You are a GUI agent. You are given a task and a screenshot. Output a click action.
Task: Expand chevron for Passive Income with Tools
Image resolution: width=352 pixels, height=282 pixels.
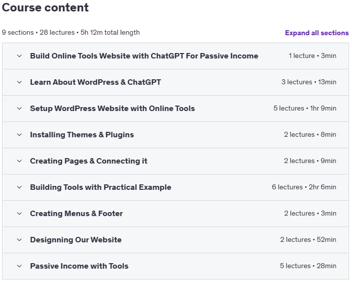coord(19,266)
